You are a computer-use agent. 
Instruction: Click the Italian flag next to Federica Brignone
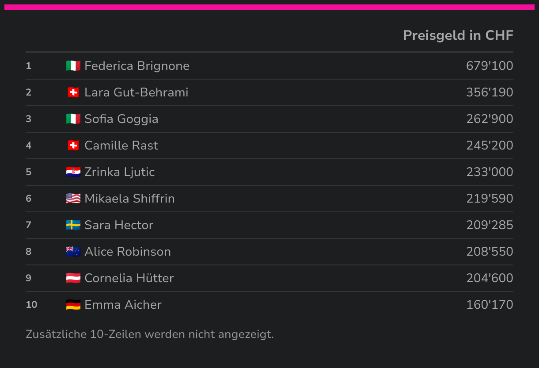click(x=73, y=66)
